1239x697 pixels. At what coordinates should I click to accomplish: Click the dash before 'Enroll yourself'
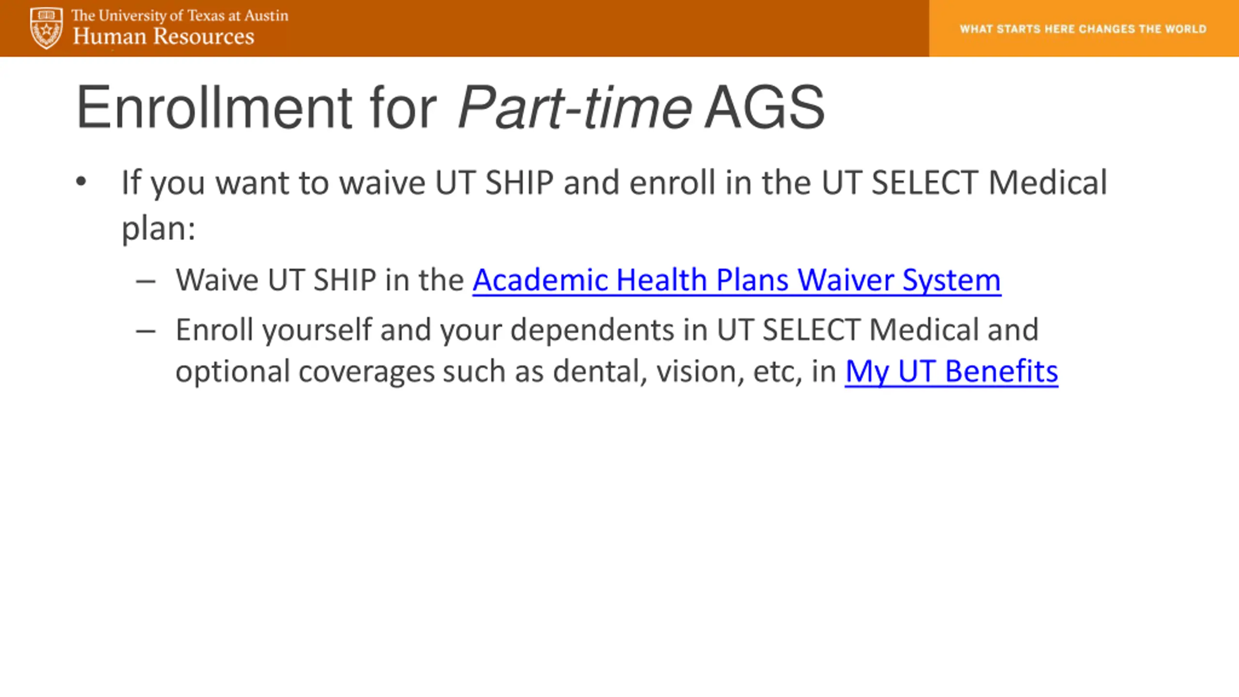coord(146,331)
